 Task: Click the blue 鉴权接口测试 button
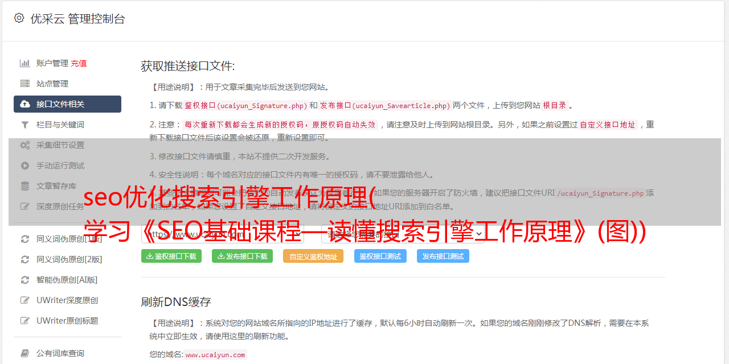(380, 256)
